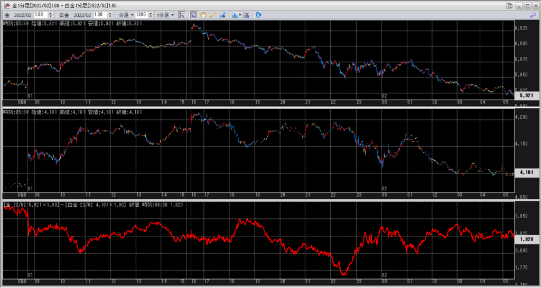Select the arrow pointer cursor tool
Image resolution: width=541 pixels, height=288 pixels.
193,15
